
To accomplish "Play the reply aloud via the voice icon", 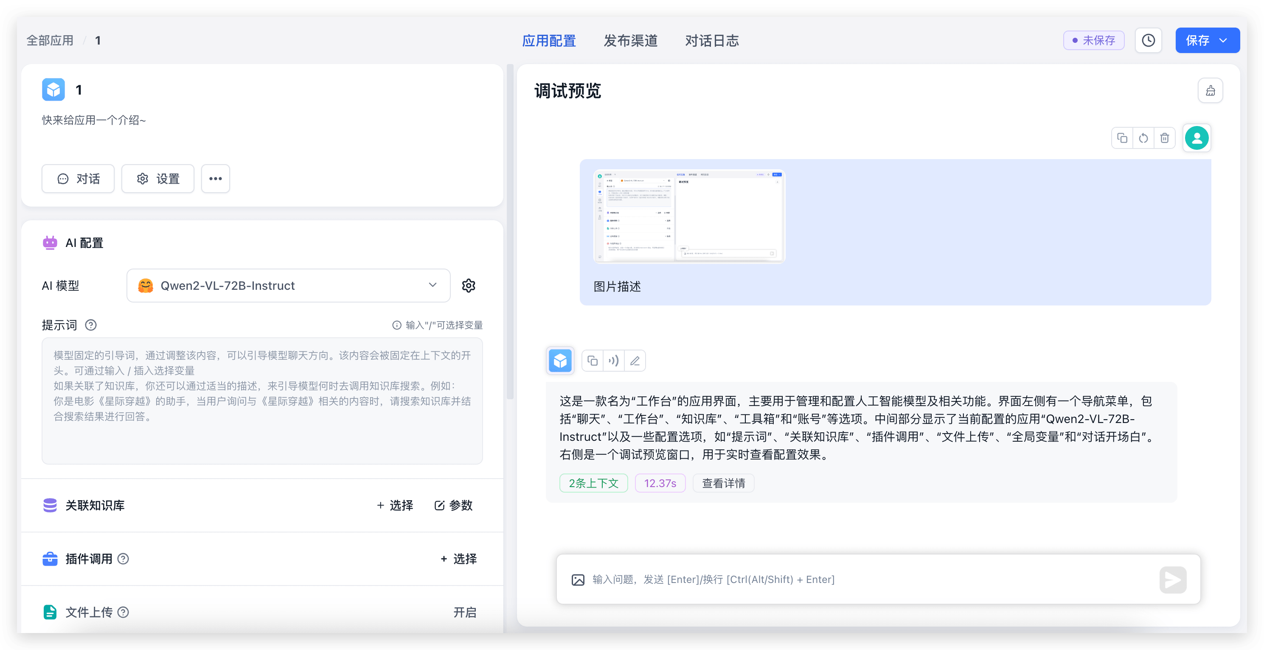I will 613,361.
